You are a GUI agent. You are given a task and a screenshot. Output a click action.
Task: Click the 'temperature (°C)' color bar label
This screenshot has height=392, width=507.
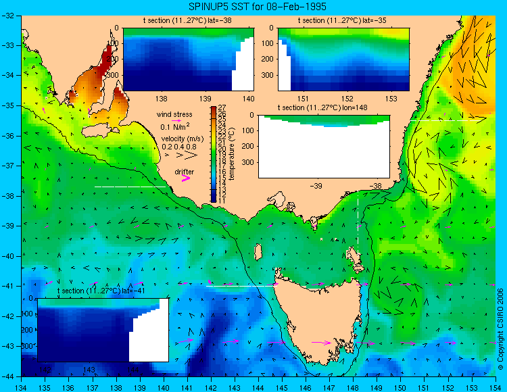[x=232, y=154]
